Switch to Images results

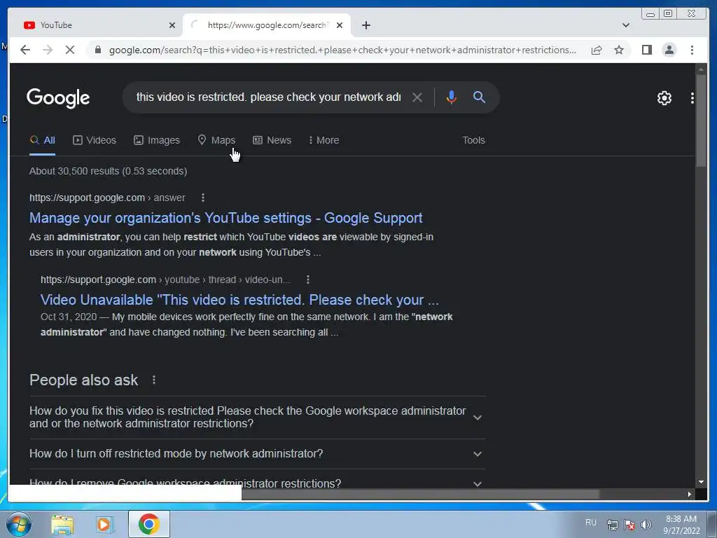pos(156,140)
